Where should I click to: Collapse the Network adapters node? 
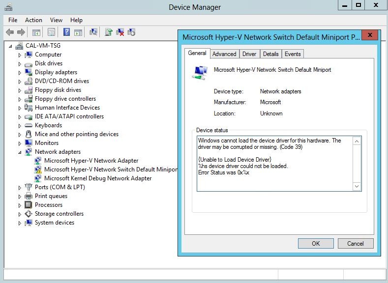(x=20, y=152)
